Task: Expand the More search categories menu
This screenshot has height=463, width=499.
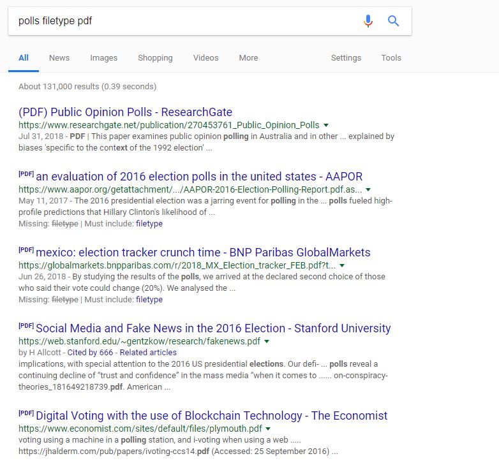Action: pos(248,58)
